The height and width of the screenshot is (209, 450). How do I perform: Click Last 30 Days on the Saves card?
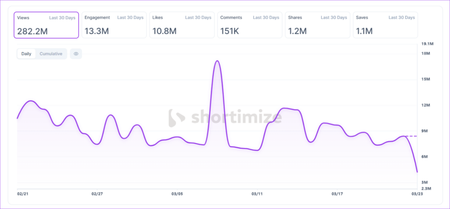click(x=402, y=18)
